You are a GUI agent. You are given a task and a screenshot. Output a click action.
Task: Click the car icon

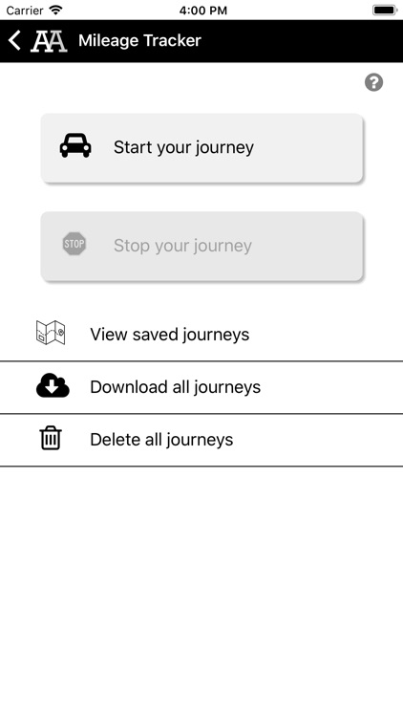(75, 146)
